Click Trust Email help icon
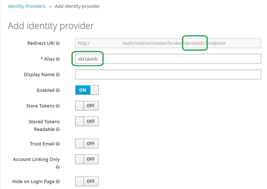Image resolution: width=267 pixels, height=189 pixels. (58, 144)
